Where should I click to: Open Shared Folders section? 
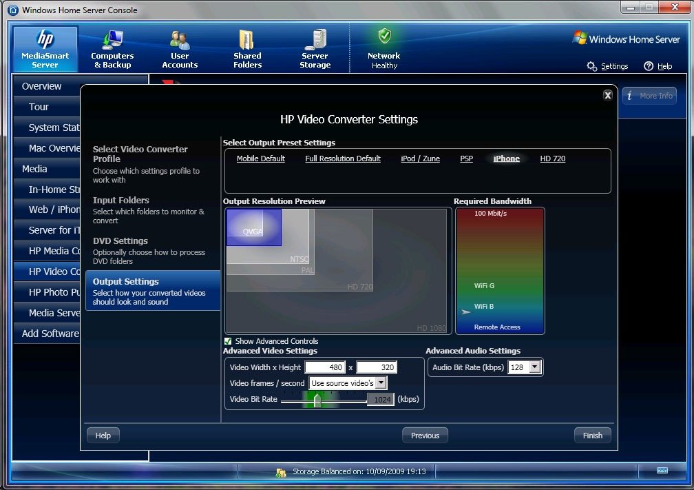point(247,49)
